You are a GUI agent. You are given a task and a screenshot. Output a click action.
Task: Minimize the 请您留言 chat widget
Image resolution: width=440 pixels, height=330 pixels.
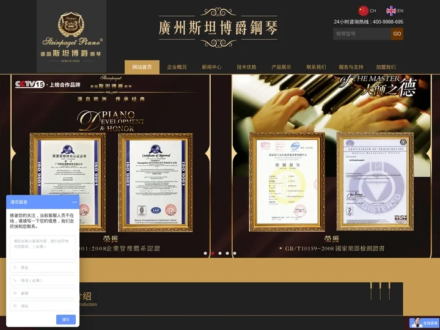[x=74, y=202]
